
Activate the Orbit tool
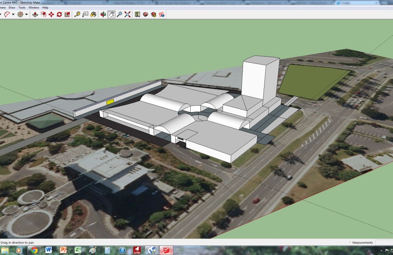point(103,15)
